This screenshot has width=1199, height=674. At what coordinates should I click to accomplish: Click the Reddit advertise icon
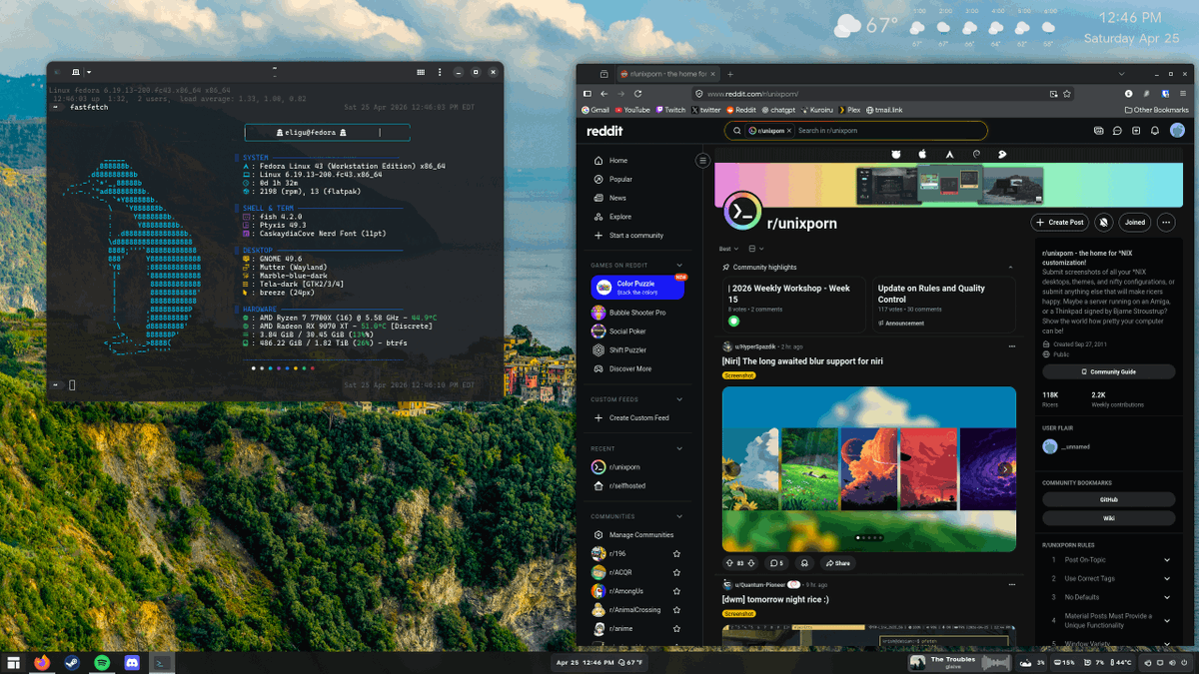tap(1098, 131)
